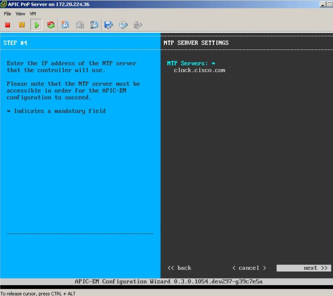Open the VM menu
333x296 pixels.
[33, 14]
